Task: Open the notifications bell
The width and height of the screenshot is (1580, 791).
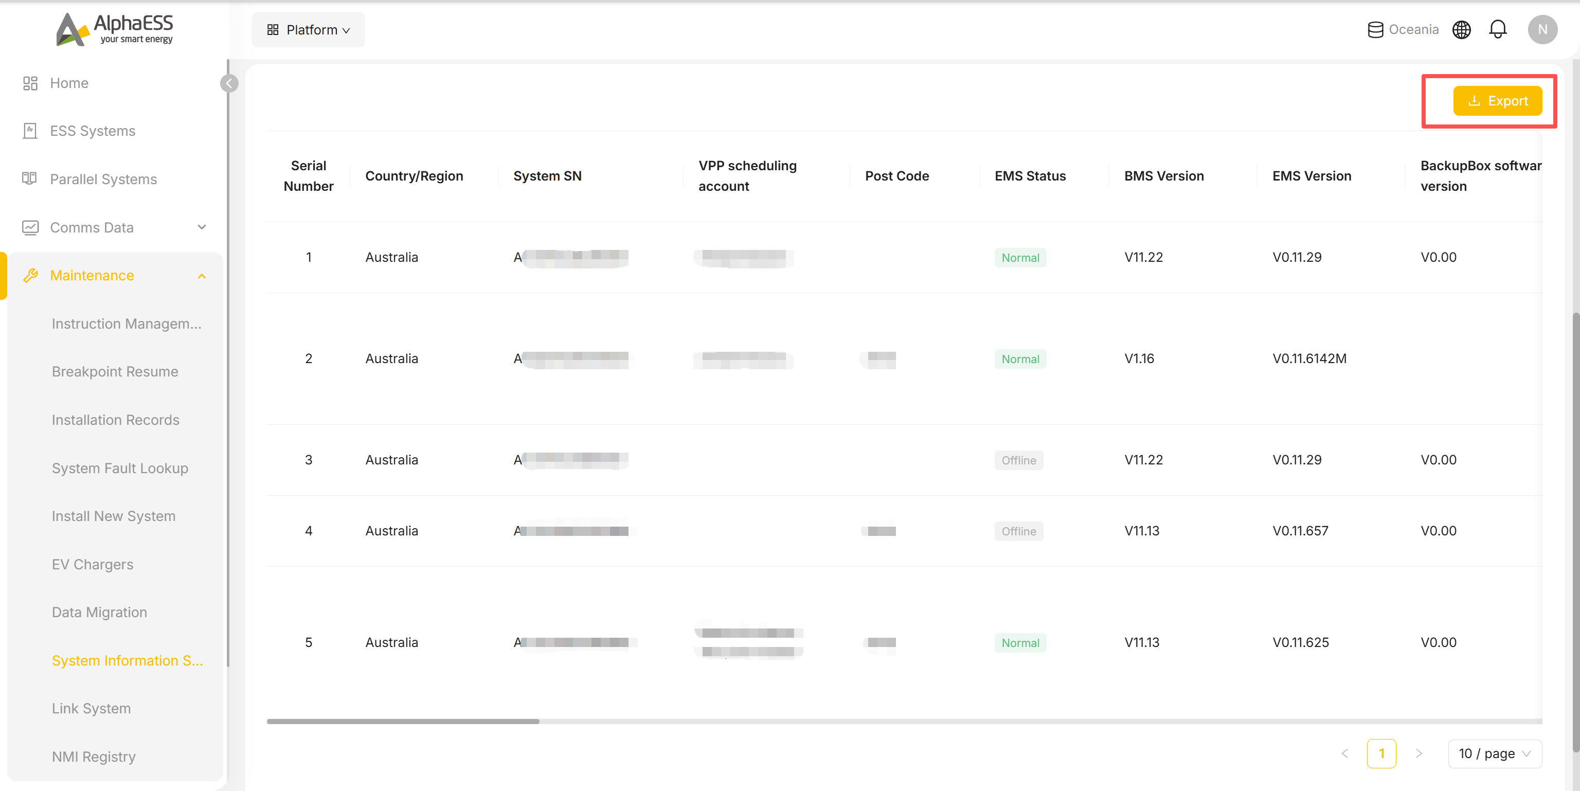Action: 1498,29
